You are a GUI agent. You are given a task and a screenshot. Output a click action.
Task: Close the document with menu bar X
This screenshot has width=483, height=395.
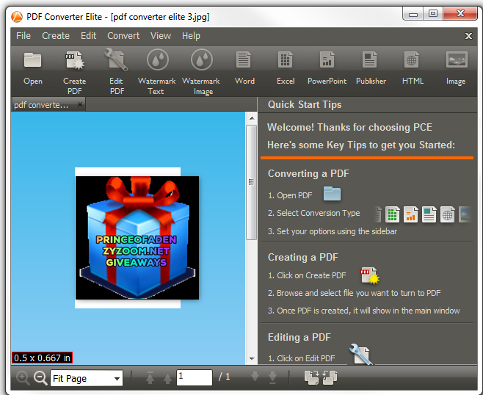tap(468, 36)
